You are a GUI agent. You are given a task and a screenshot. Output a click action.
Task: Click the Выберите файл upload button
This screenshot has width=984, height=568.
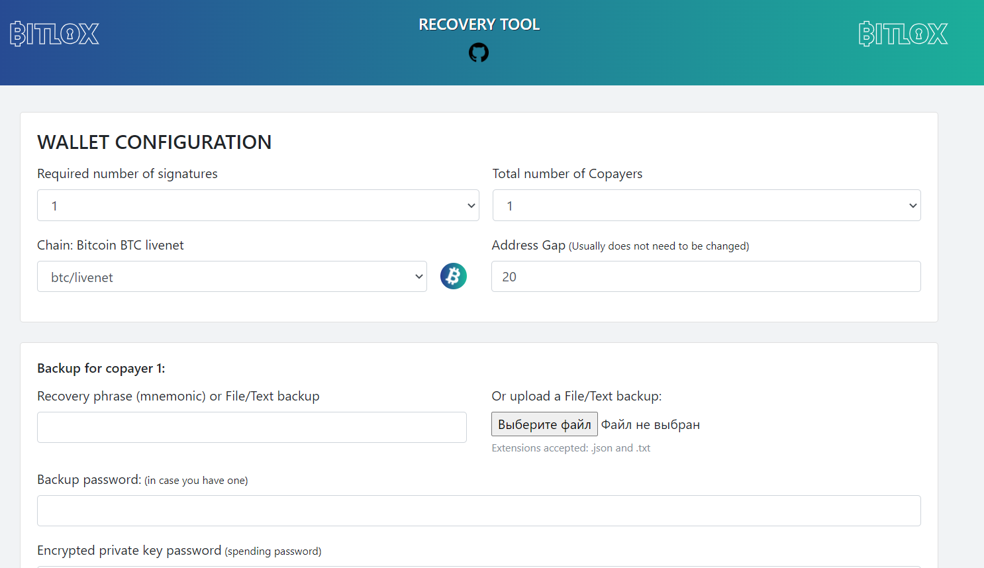(x=544, y=424)
